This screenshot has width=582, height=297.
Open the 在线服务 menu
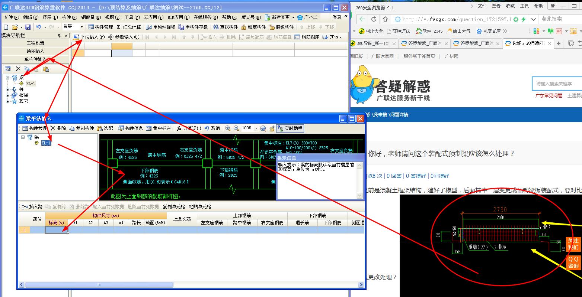coord(205,17)
